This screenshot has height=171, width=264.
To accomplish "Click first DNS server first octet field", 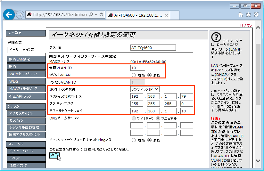I will [137, 126].
